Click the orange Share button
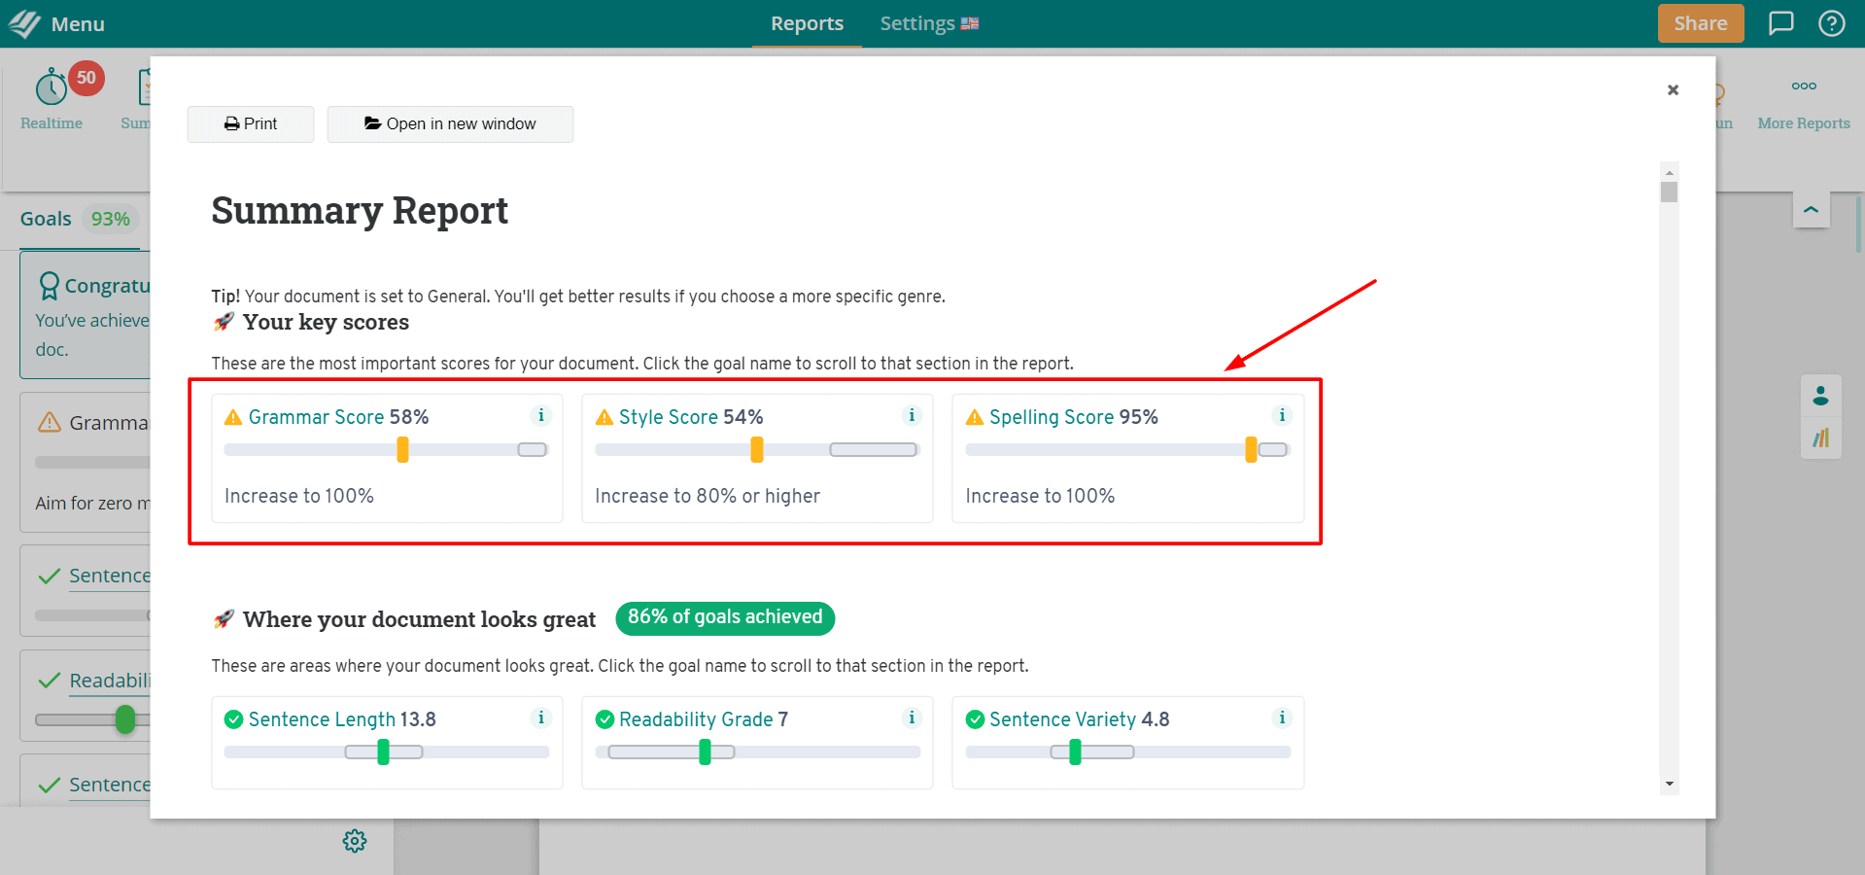The width and height of the screenshot is (1865, 875). (1700, 23)
